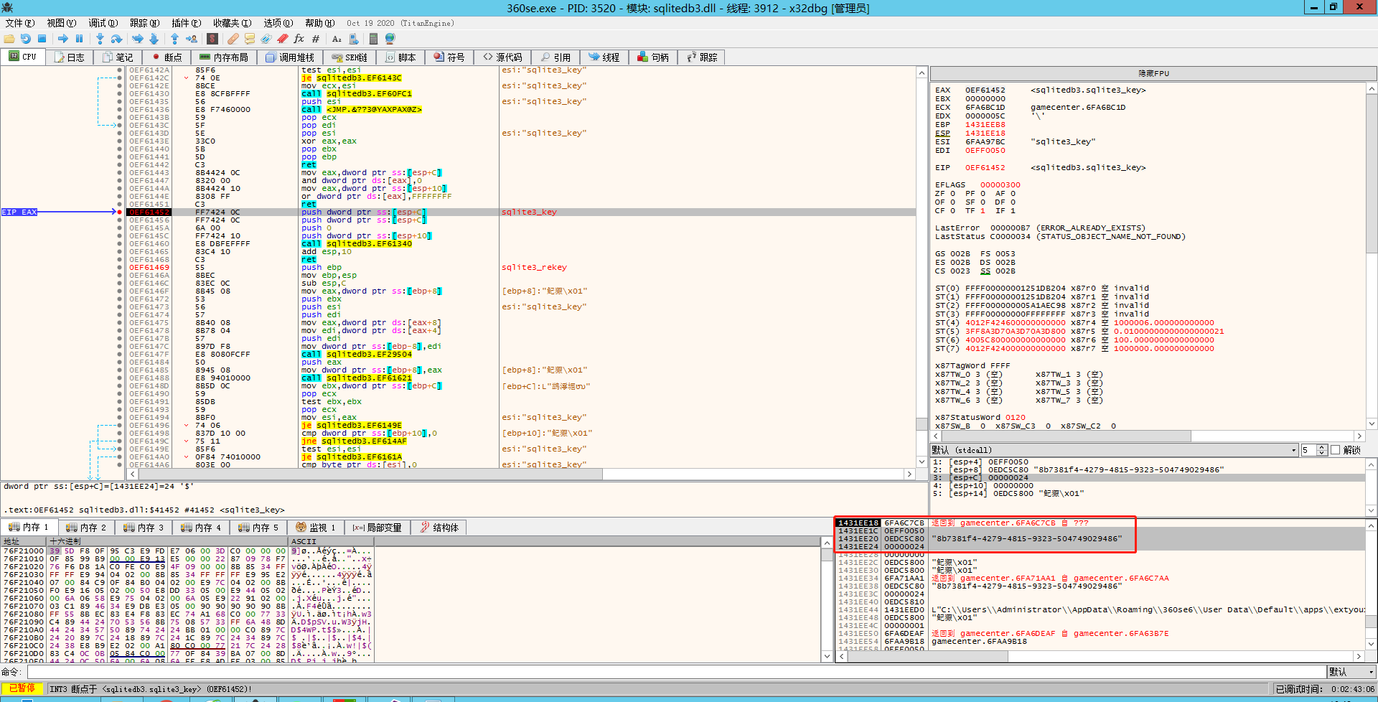
Task: Open the 插件 menu
Action: click(187, 23)
